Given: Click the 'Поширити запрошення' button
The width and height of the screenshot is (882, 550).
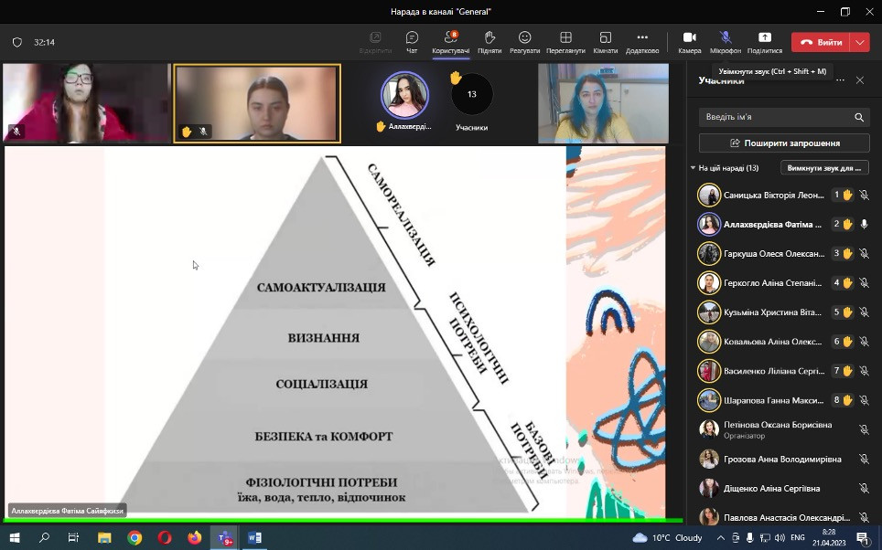Looking at the screenshot, I should [x=784, y=143].
